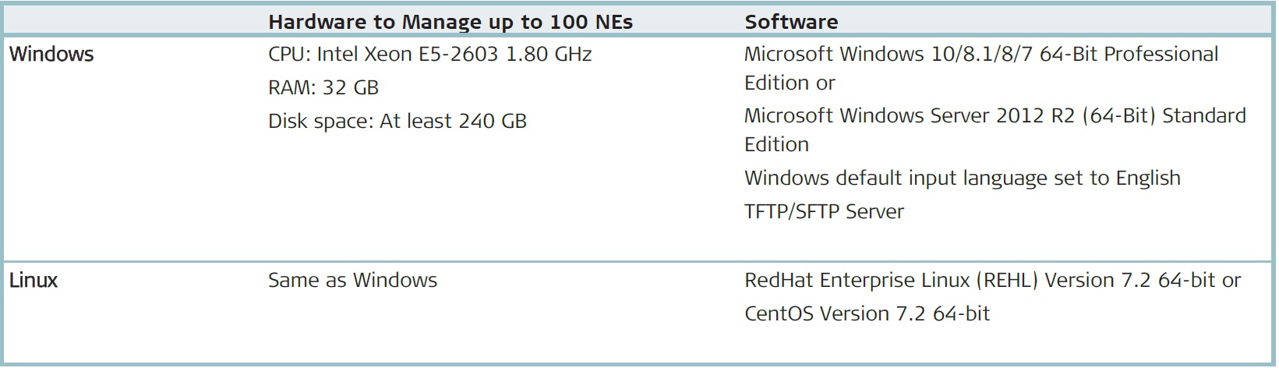The height and width of the screenshot is (368, 1279).
Task: Click the '100 NEs' text in header
Action: click(x=592, y=22)
